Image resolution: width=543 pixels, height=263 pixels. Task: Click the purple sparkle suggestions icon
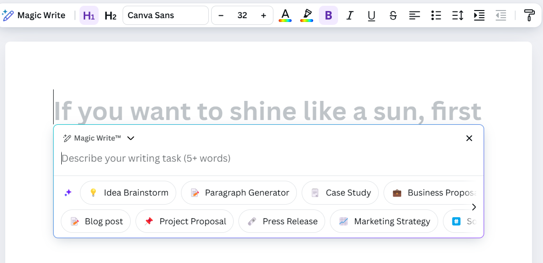[68, 193]
